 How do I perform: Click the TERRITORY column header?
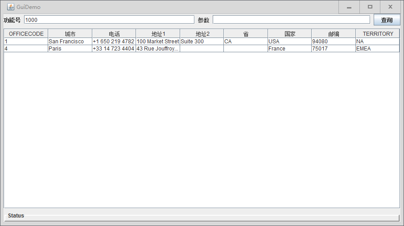tap(378, 34)
